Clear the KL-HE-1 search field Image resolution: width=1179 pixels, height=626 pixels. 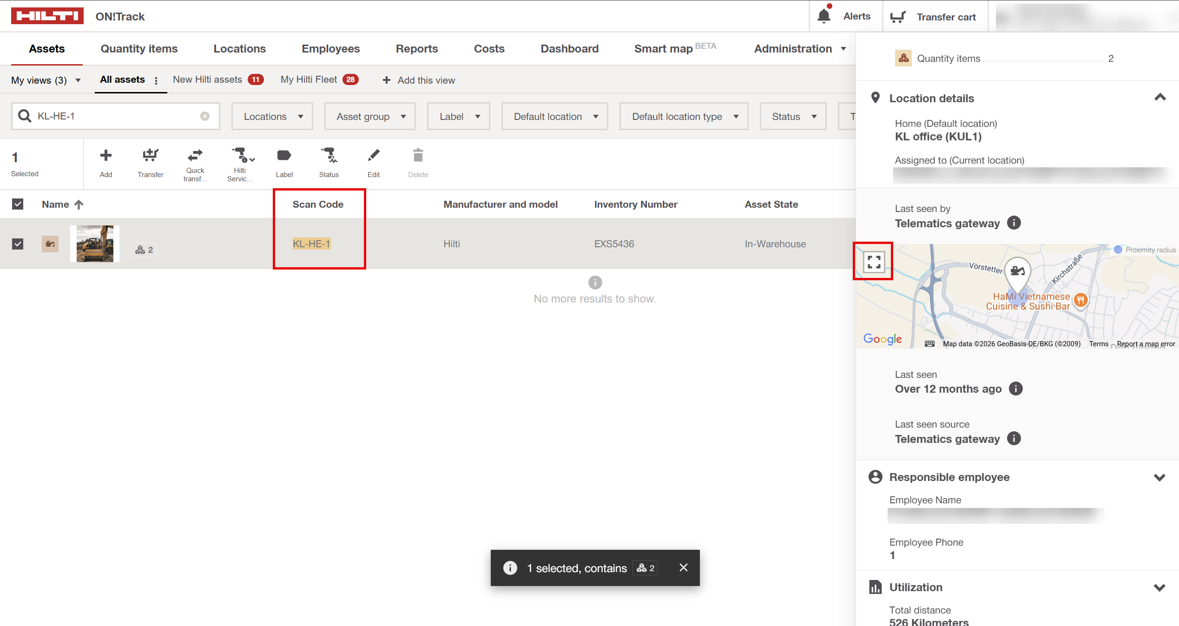pyautogui.click(x=204, y=116)
